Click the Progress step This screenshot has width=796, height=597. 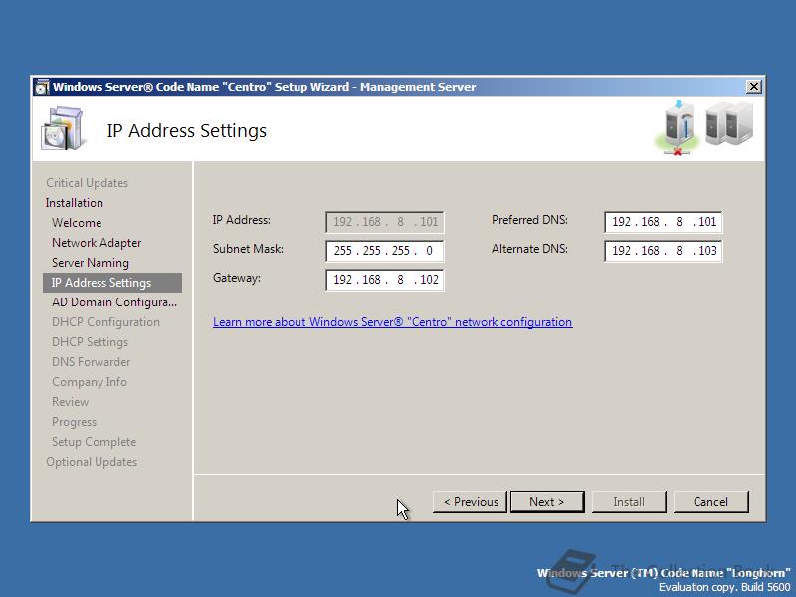click(x=74, y=422)
